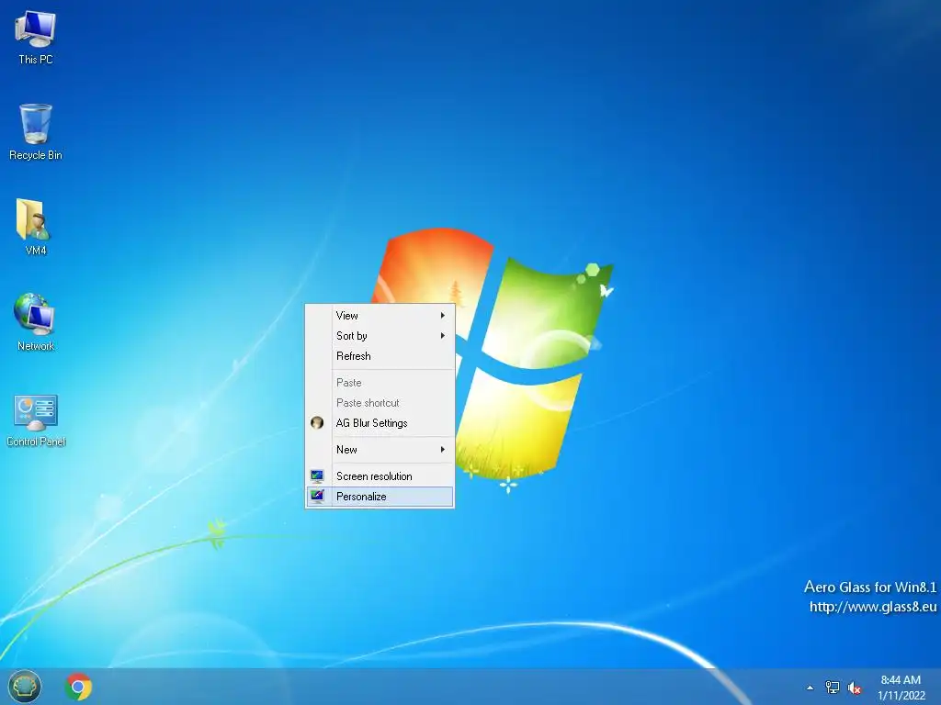Choose View in the context menu

[x=380, y=316]
